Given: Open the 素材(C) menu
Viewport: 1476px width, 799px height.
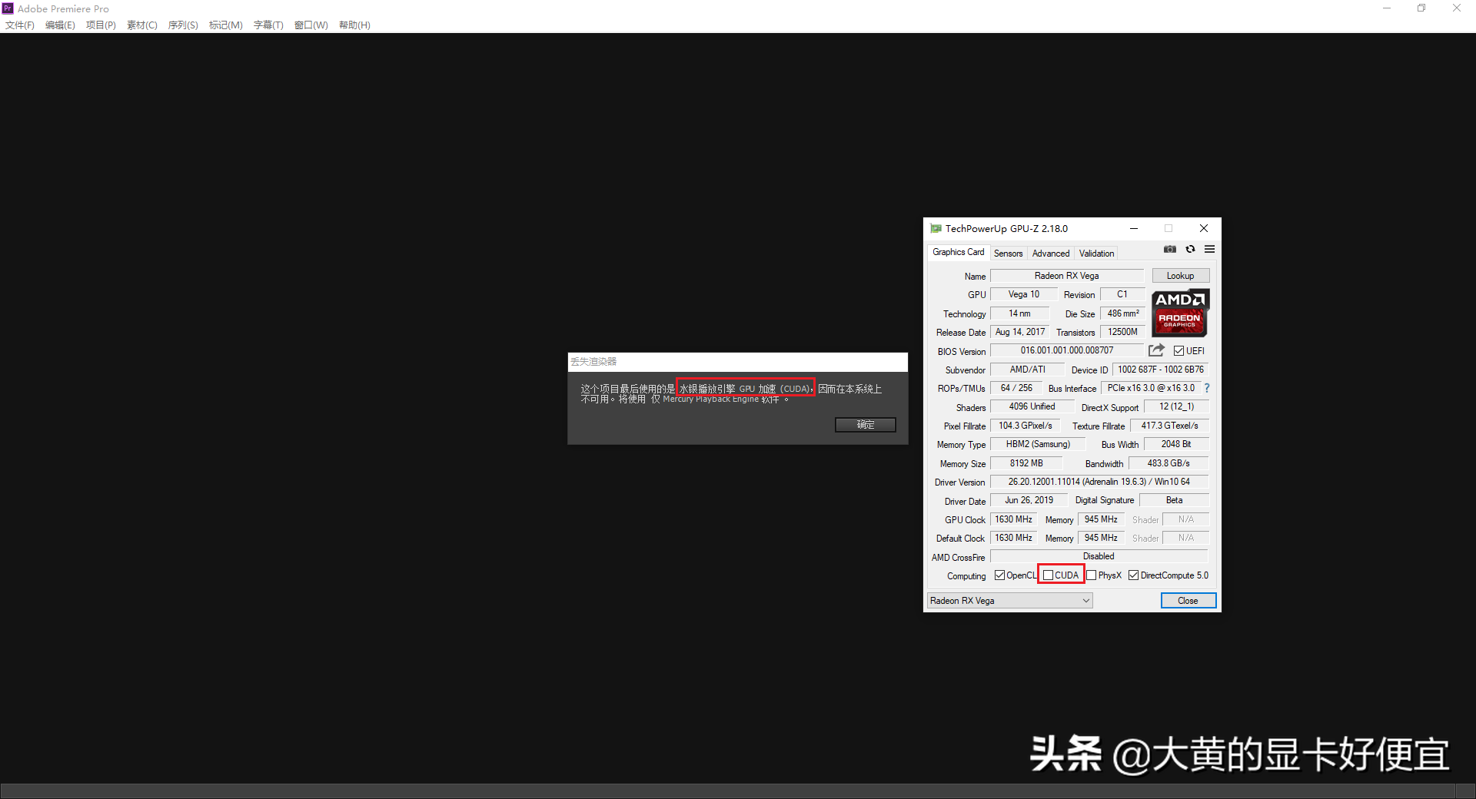Looking at the screenshot, I should click(x=142, y=25).
